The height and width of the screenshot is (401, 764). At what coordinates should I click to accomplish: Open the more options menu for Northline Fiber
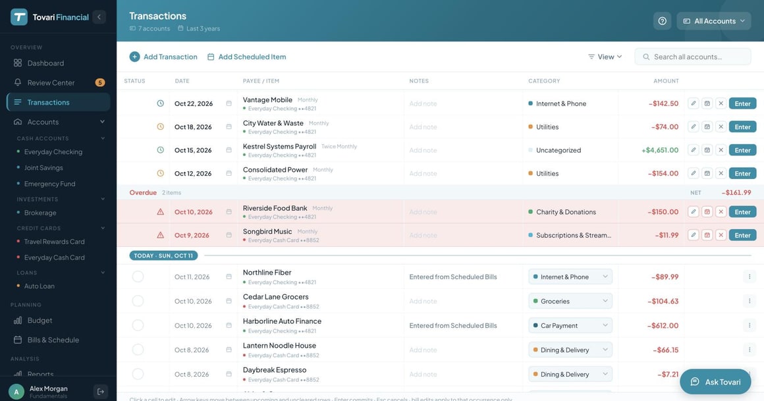(750, 277)
